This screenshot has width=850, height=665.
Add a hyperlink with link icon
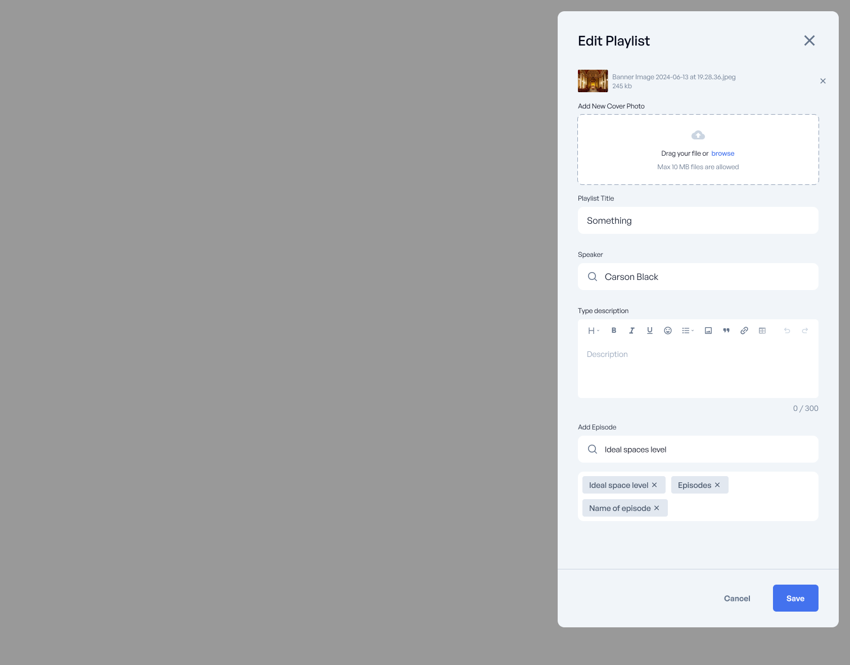click(744, 331)
